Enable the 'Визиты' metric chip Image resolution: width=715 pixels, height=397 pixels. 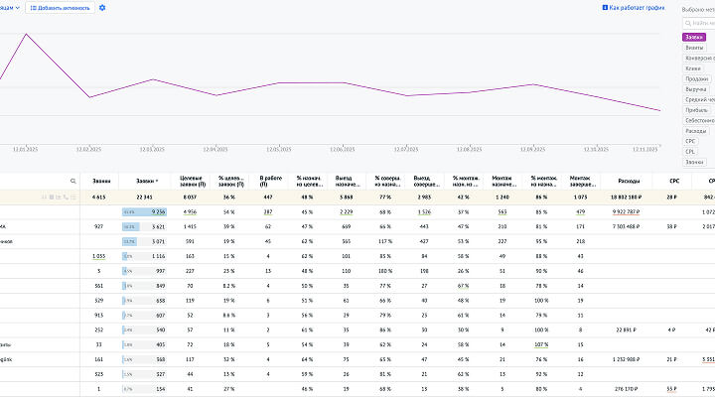[695, 48]
